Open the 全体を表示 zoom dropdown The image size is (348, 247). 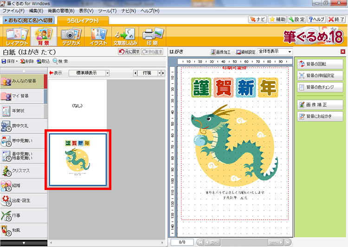coord(275,51)
